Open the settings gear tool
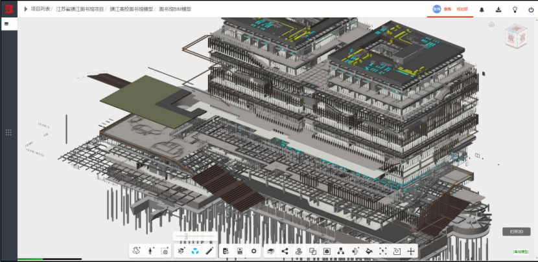This screenshot has height=262, width=538. tap(254, 251)
